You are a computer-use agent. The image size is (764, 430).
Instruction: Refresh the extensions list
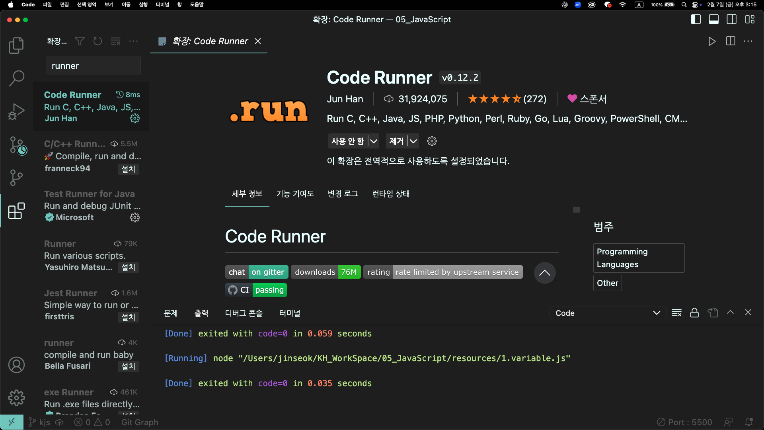tap(97, 41)
